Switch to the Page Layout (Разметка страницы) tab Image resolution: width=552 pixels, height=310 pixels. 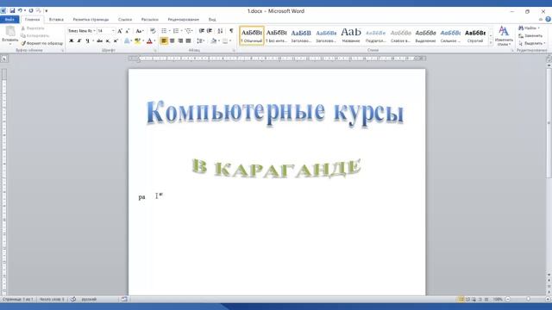point(91,20)
